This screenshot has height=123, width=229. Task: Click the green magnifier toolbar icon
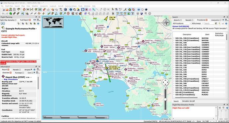[11, 14]
